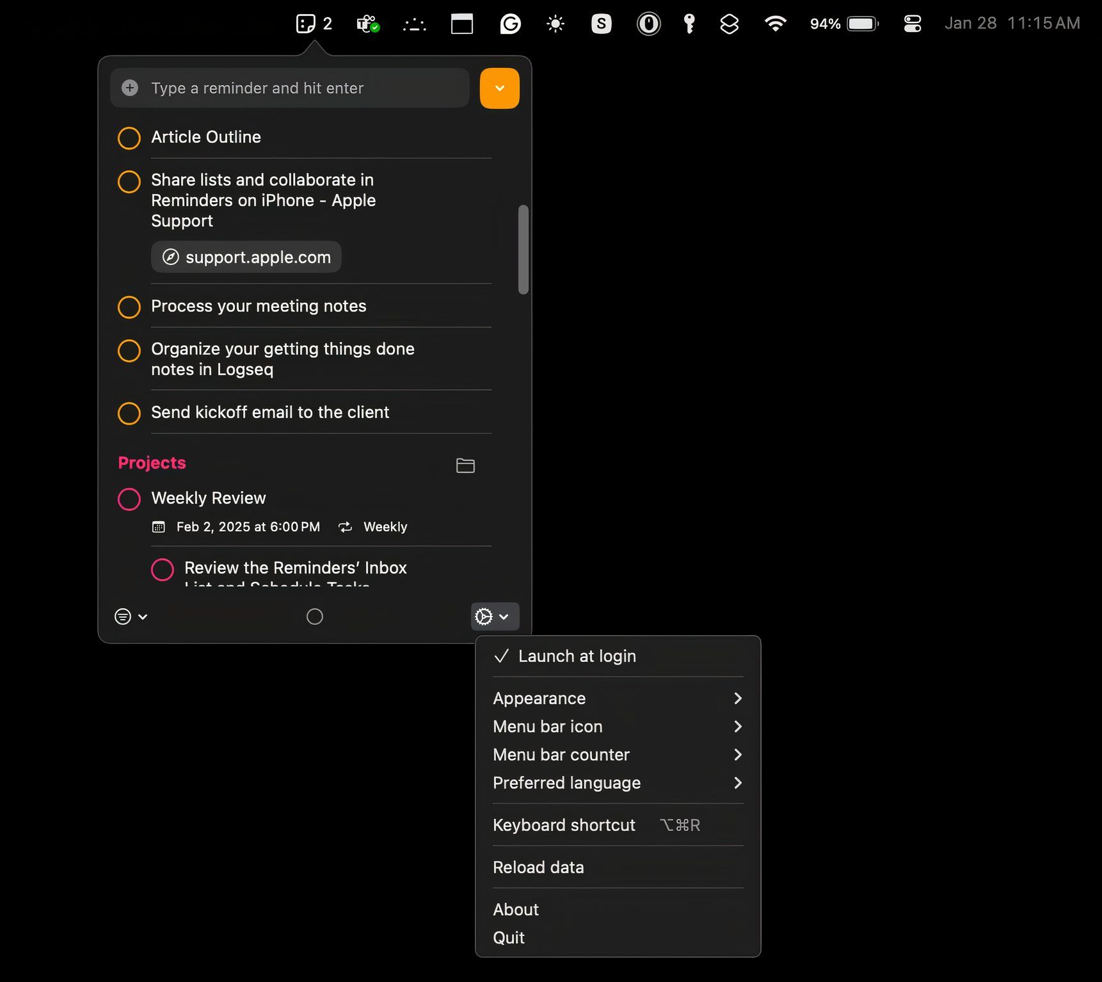
Task: Click the three-dots menu bar icon
Action: click(415, 25)
